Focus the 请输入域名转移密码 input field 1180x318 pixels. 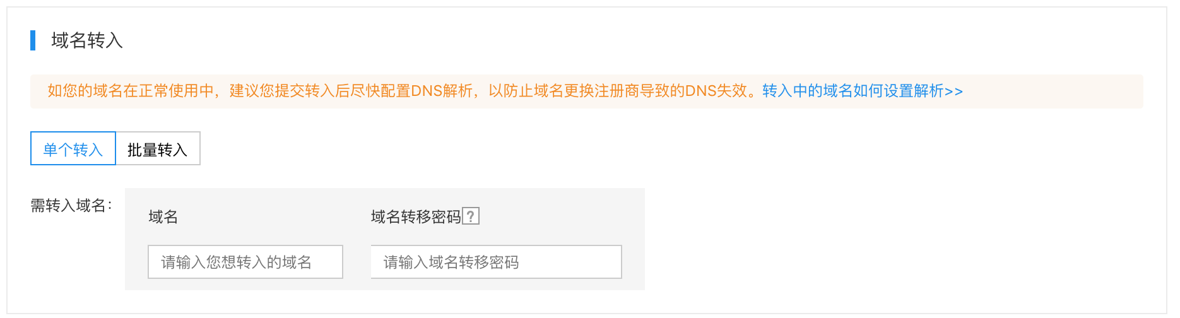(497, 262)
